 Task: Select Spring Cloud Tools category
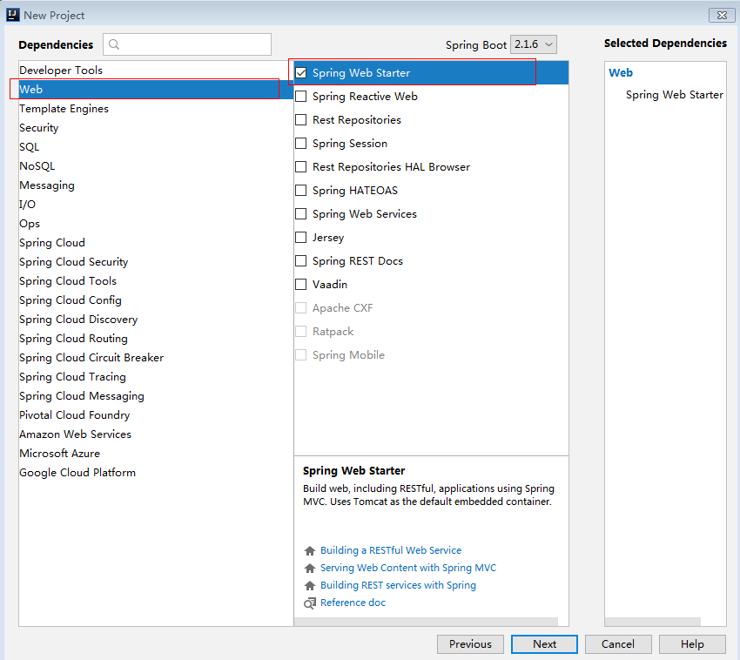[156, 281]
